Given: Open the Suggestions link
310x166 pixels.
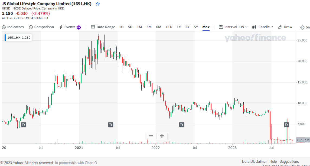Looking at the screenshot, I should click(x=289, y=161).
